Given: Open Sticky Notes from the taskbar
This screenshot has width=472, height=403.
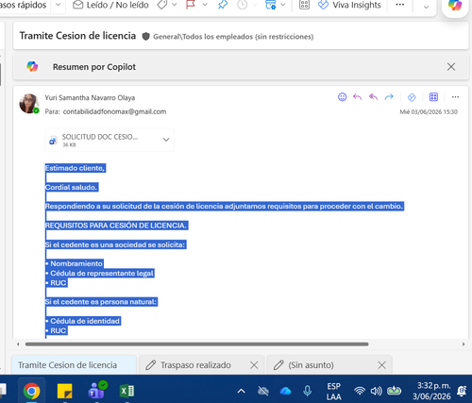Looking at the screenshot, I should [64, 391].
